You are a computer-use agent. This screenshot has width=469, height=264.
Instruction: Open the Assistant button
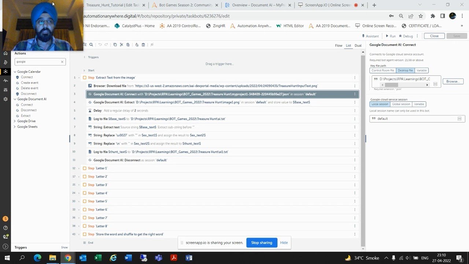370,36
